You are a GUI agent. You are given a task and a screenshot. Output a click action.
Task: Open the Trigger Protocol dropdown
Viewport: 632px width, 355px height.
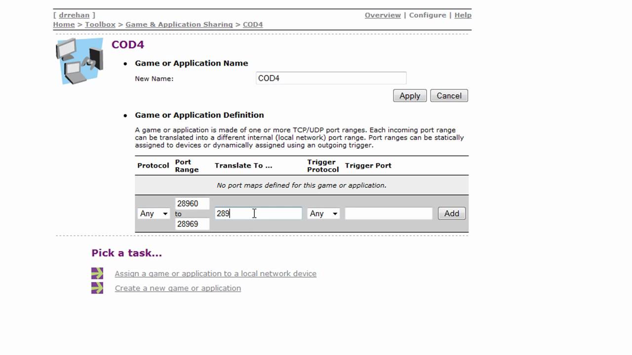coord(323,213)
